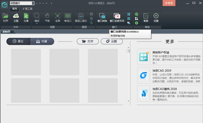Click the green info (i) icon
The image size is (203, 123).
(x=136, y=23)
